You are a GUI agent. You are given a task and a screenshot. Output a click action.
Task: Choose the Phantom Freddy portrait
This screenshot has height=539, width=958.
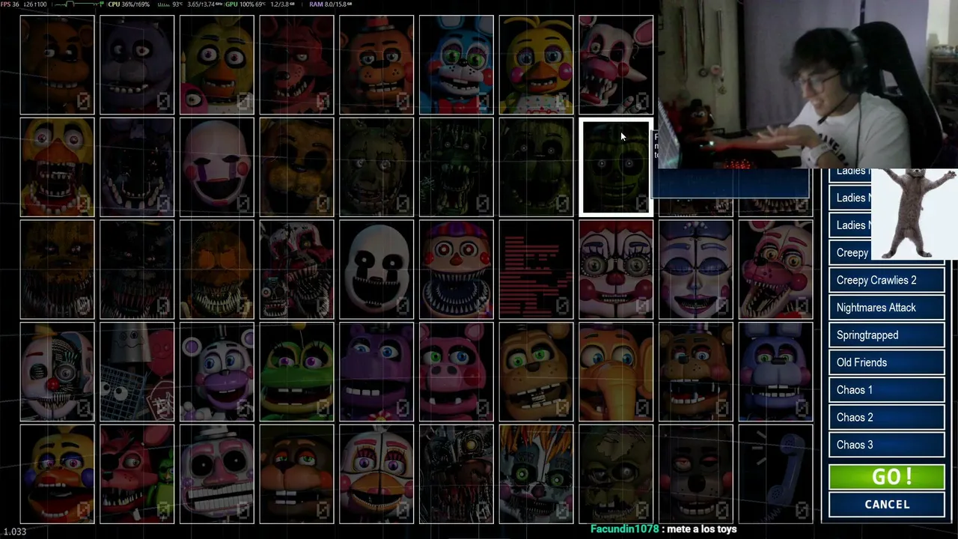tap(536, 167)
